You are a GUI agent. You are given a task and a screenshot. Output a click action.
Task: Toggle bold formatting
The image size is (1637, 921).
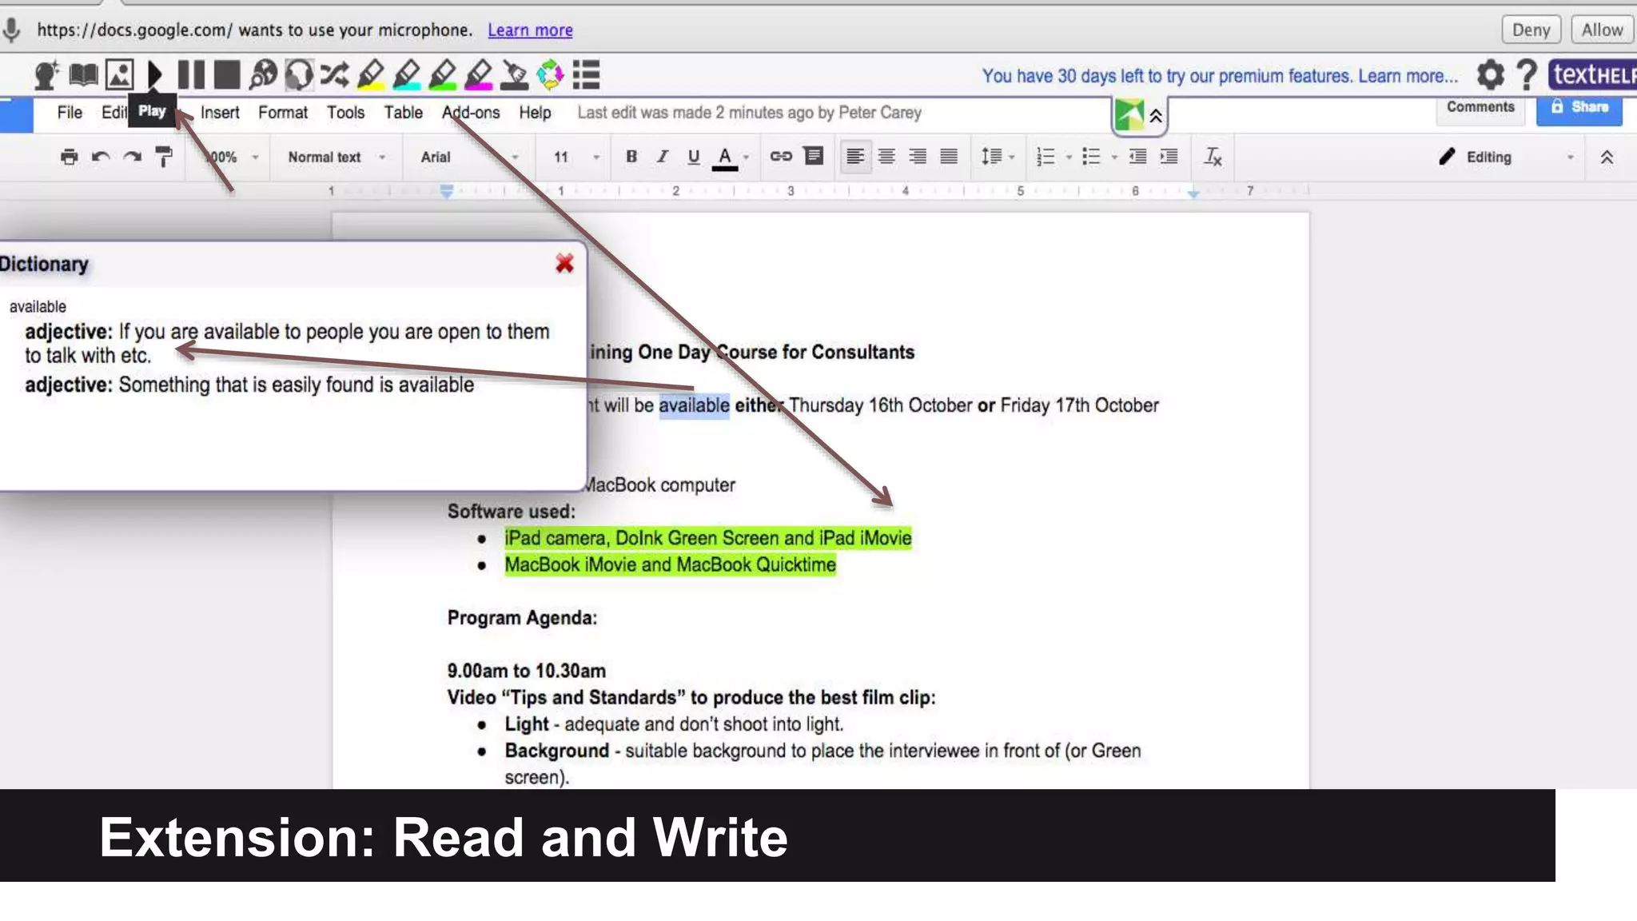pos(631,157)
